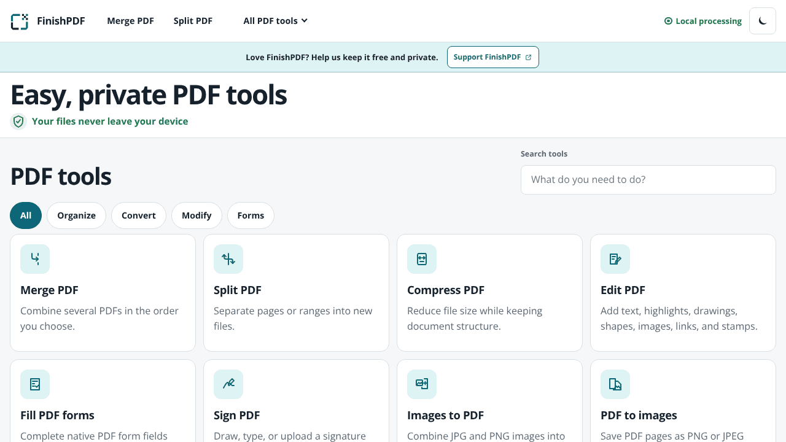
Task: Click the FinishPDF logo icon
Action: (20, 21)
